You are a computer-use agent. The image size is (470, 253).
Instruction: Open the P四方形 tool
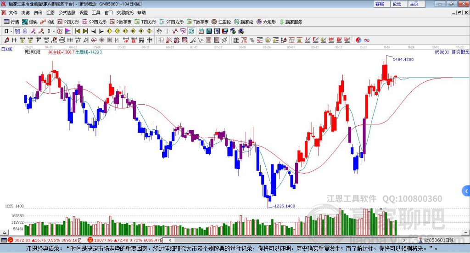point(68,22)
